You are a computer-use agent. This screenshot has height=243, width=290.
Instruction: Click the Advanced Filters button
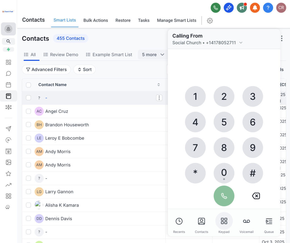(x=46, y=70)
